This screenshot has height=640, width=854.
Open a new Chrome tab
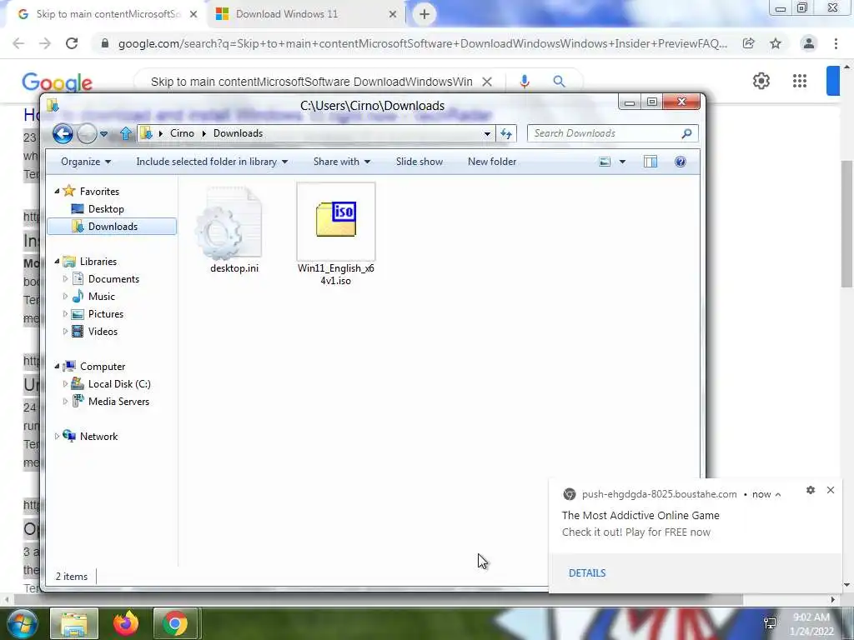click(x=424, y=15)
